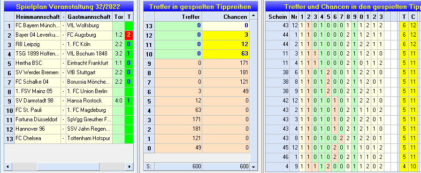Click Schein 43 in row Nr 12
This screenshot has height=173, width=421.
click(278, 26)
